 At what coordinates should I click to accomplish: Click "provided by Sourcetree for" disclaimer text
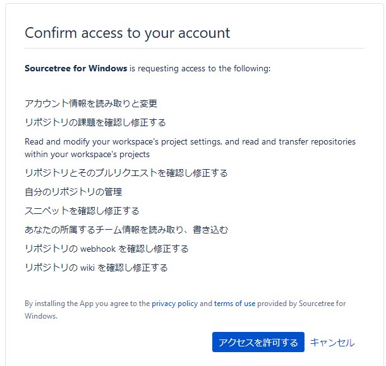(302, 304)
